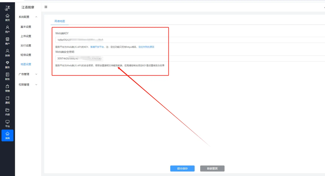The image size is (325, 176).
Task: Select 地图设置 submenu item
Action: coord(26,64)
